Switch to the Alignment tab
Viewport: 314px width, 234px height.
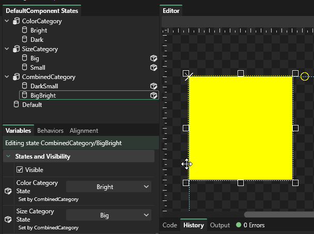click(x=84, y=131)
